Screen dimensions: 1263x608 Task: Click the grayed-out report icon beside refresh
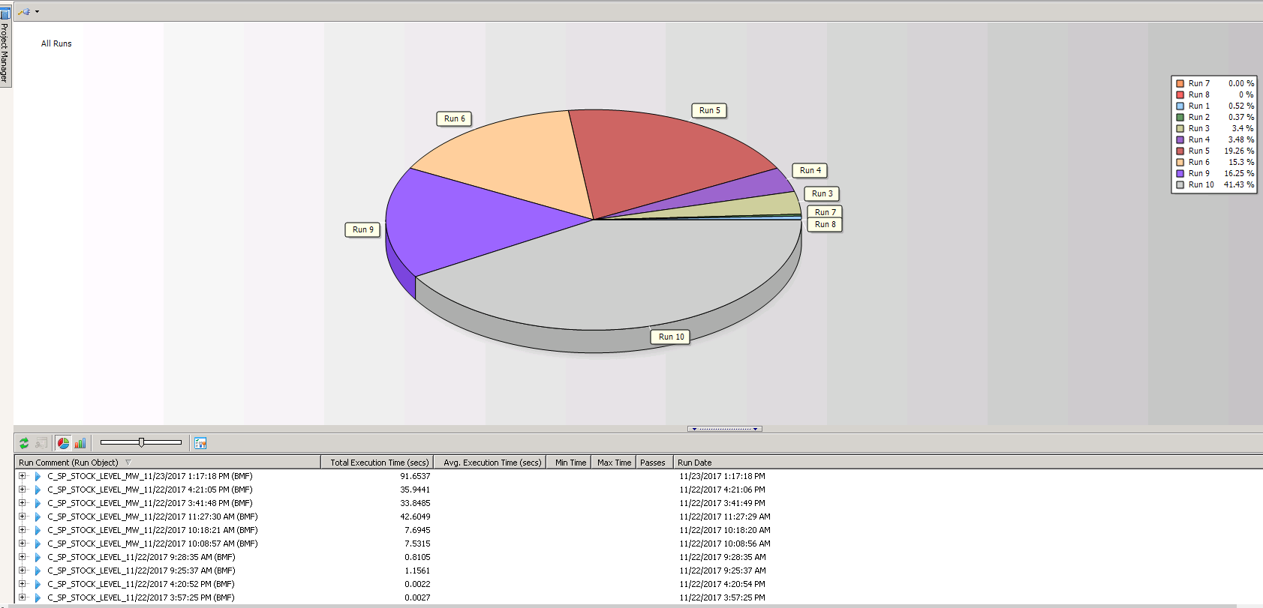(41, 443)
